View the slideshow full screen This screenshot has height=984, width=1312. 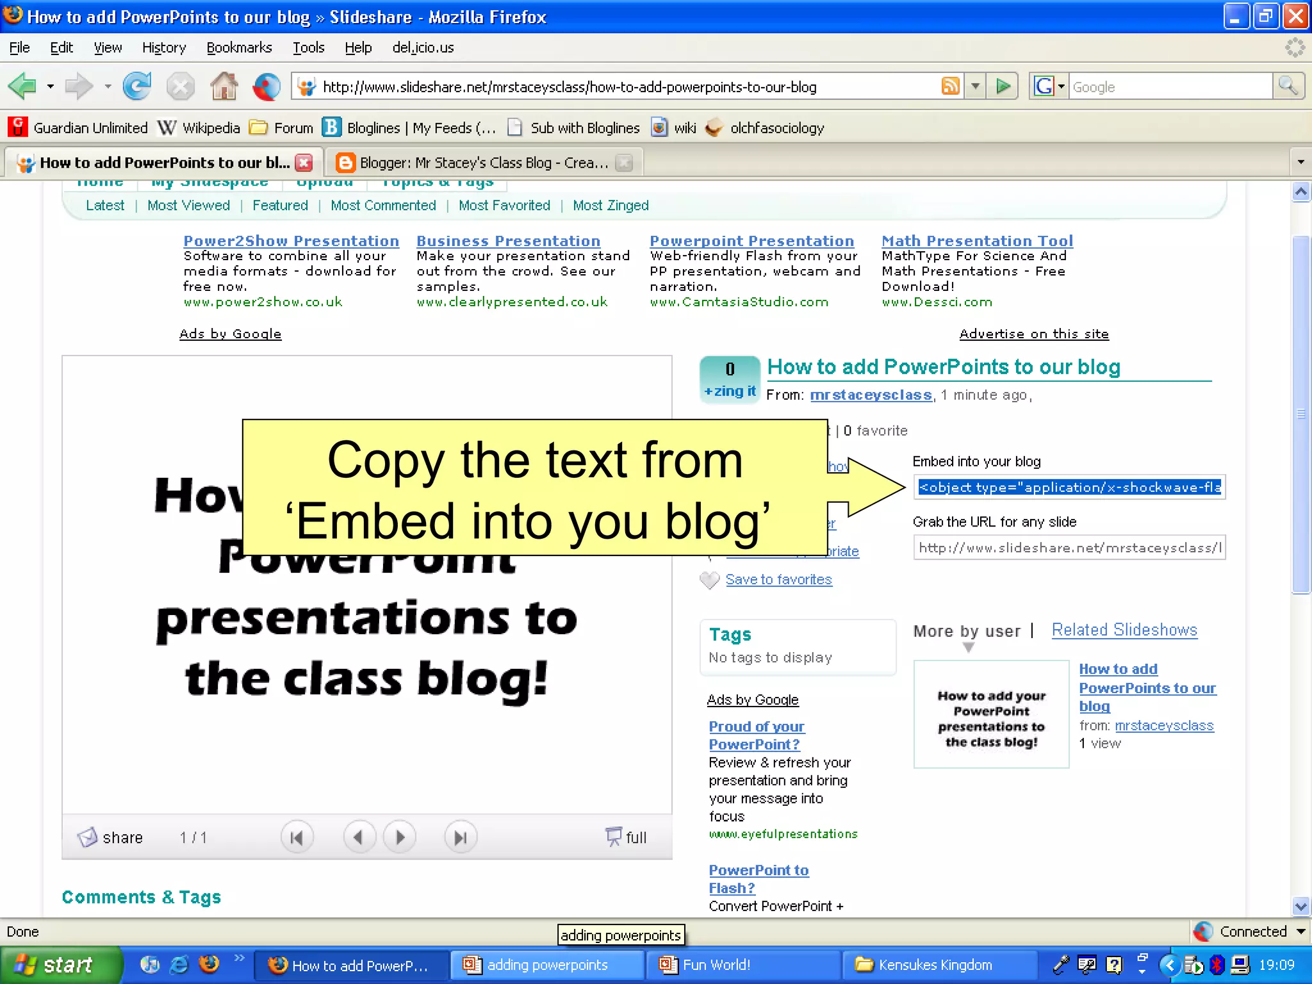click(x=626, y=837)
